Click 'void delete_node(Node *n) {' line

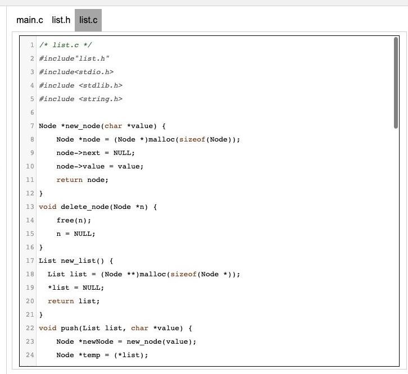(98, 207)
